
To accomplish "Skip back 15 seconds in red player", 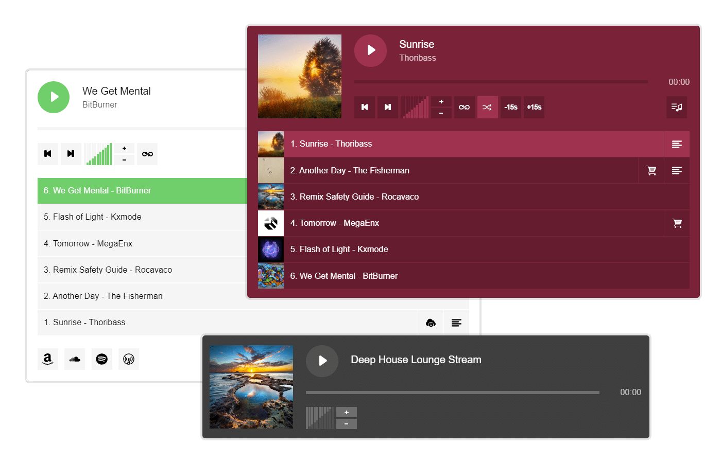I will pyautogui.click(x=511, y=108).
